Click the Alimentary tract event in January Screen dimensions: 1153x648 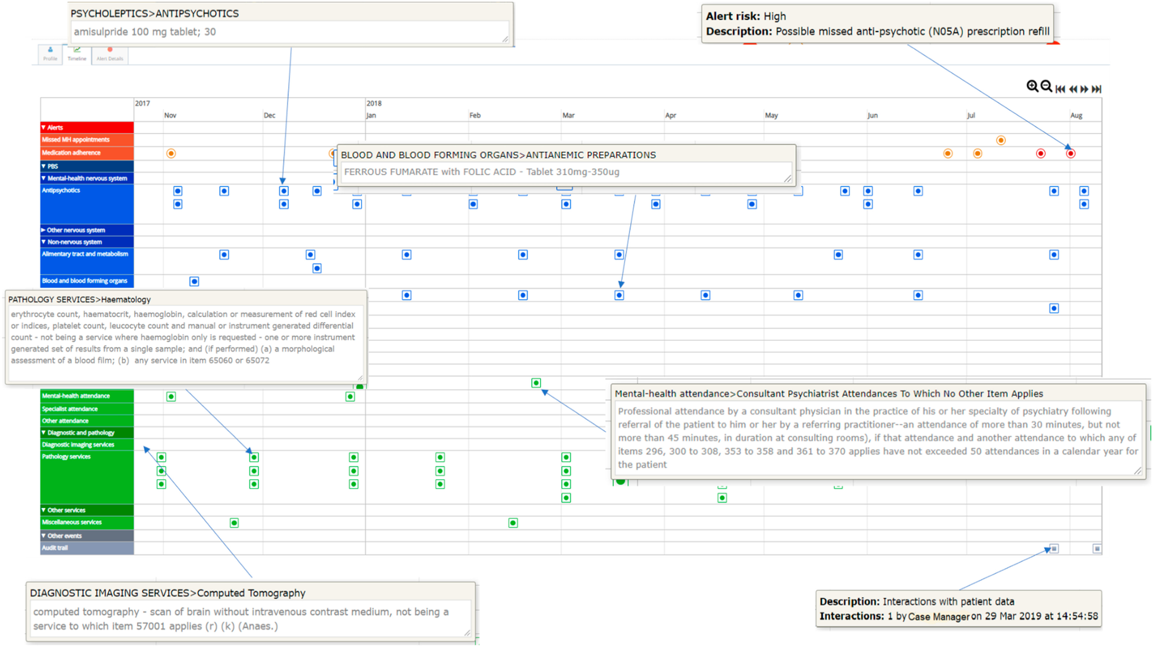coord(406,255)
